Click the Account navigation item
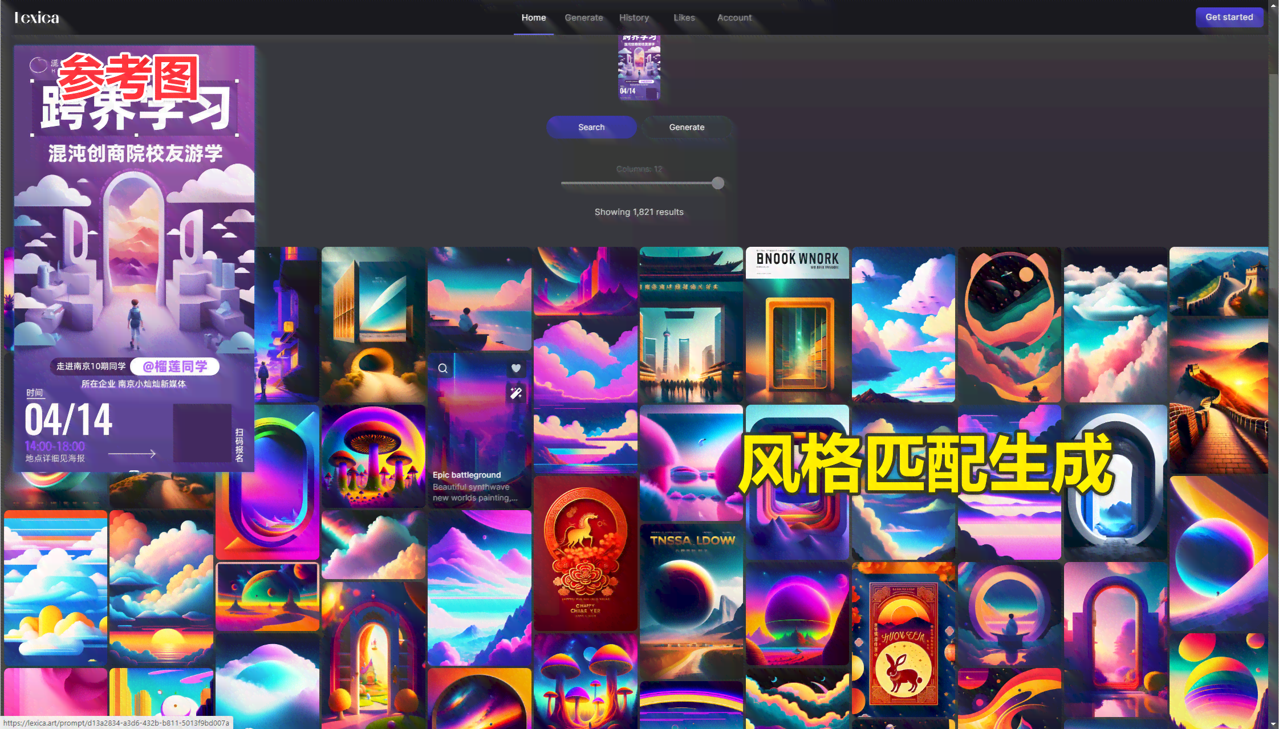1279x729 pixels. pyautogui.click(x=733, y=17)
